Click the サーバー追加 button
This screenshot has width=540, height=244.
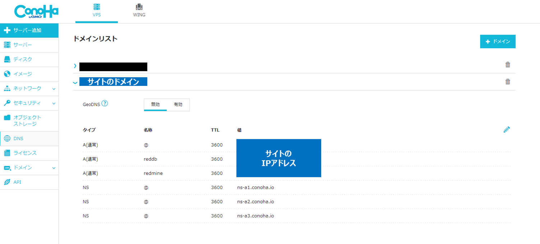click(x=29, y=30)
